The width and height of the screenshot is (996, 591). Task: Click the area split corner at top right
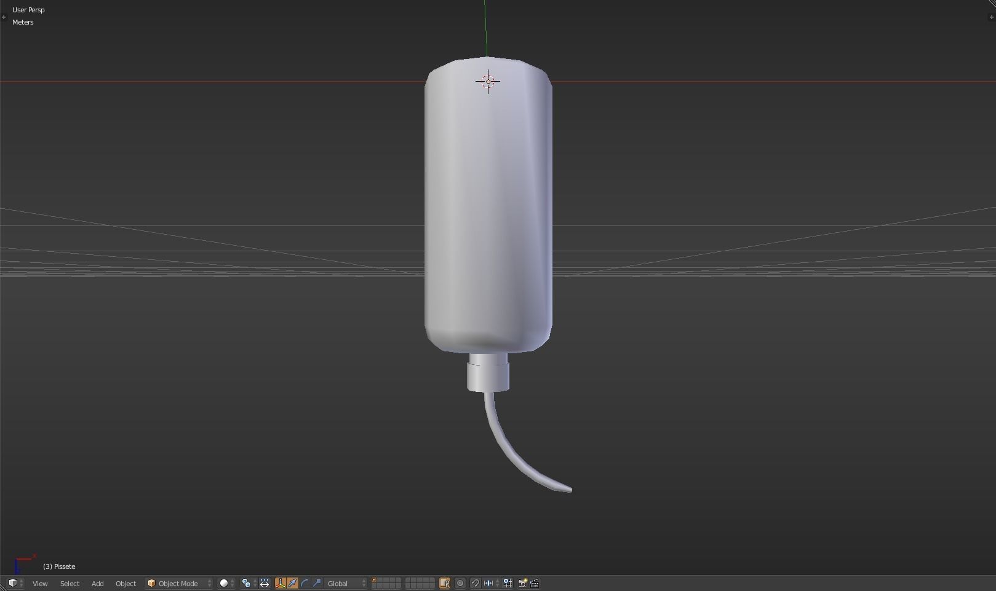point(991,4)
